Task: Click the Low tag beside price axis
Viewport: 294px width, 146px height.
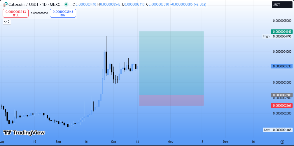Action: coord(267,130)
